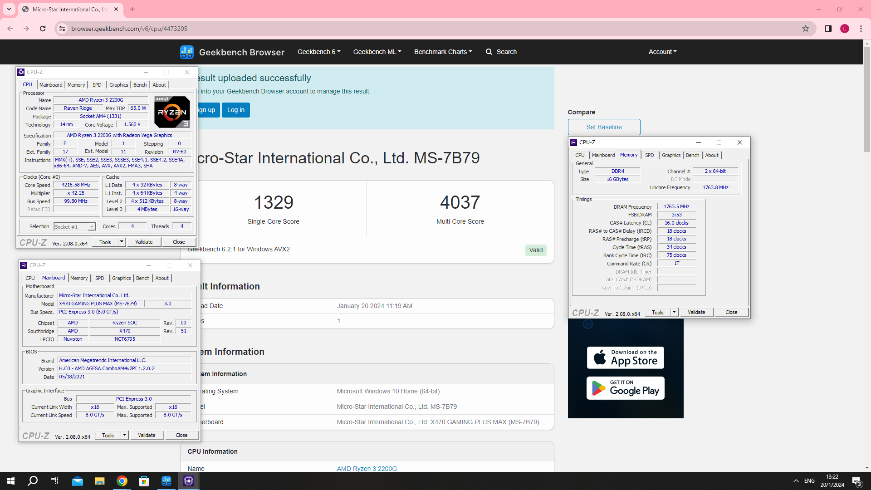Open the Account dropdown
Screen dimensions: 871x490
(662, 52)
